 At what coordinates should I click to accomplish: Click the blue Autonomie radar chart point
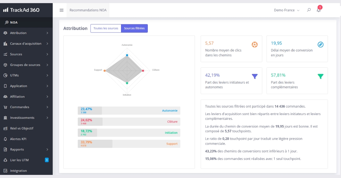click(127, 55)
